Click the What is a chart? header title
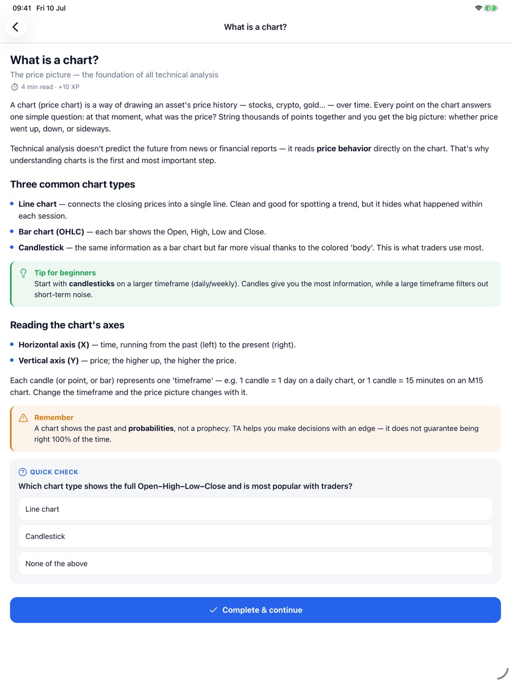 tap(255, 27)
